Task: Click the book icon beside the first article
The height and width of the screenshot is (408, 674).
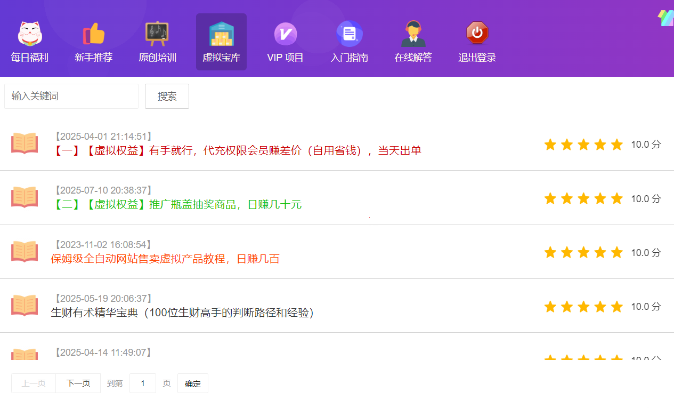Action: pyautogui.click(x=25, y=143)
